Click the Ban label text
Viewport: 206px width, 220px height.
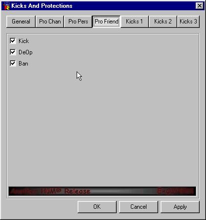(23, 64)
